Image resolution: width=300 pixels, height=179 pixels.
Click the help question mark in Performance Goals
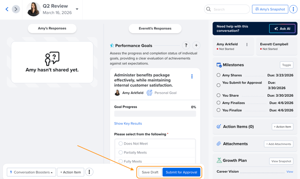point(186,45)
